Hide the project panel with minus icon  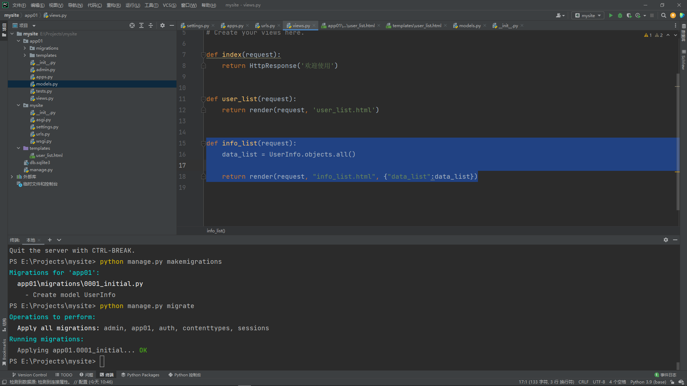click(172, 25)
